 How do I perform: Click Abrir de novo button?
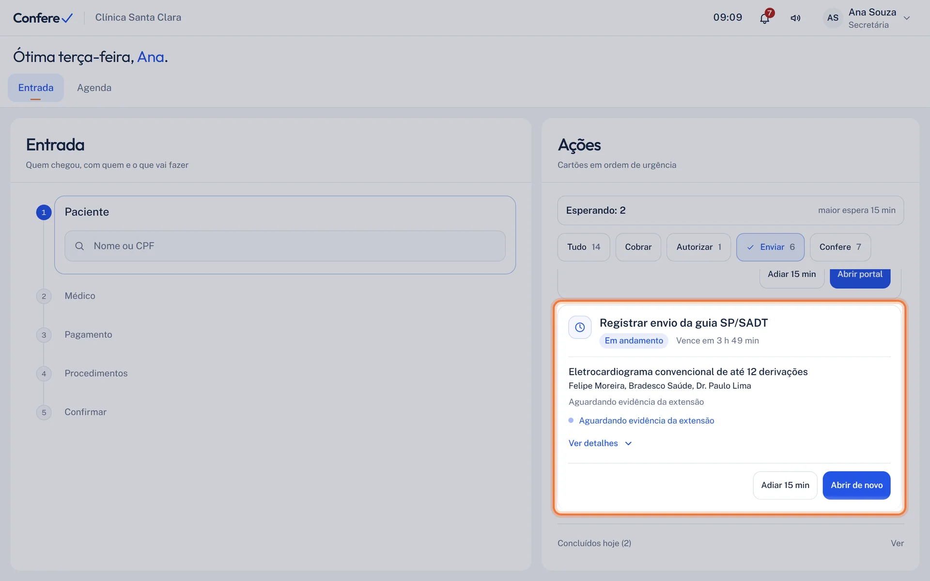[856, 485]
